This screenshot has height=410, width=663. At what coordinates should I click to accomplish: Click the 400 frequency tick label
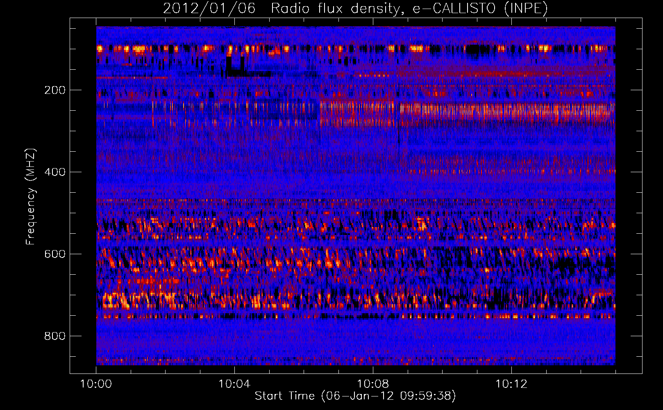click(x=55, y=172)
